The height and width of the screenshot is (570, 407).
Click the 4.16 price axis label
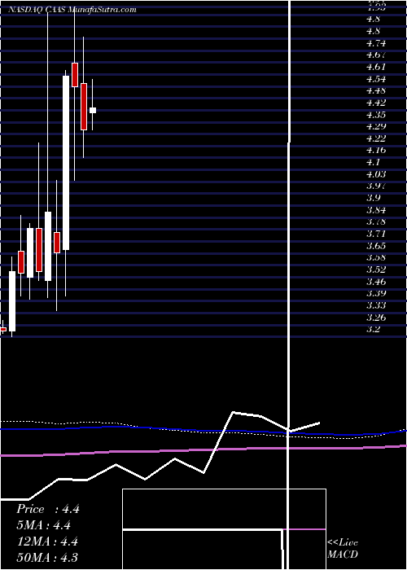pos(376,151)
